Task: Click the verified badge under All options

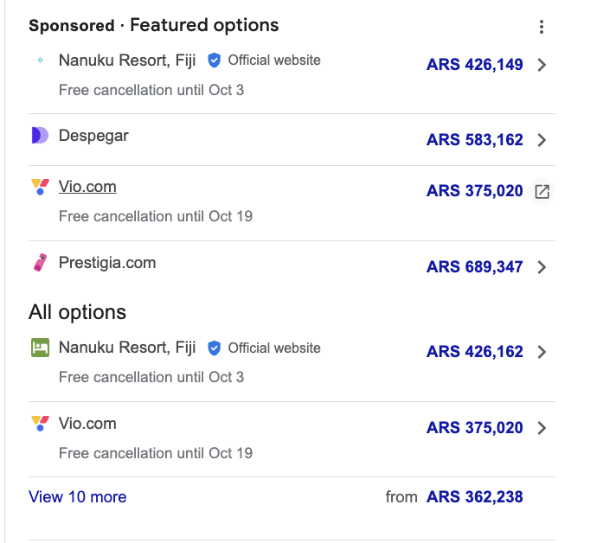Action: [x=215, y=348]
